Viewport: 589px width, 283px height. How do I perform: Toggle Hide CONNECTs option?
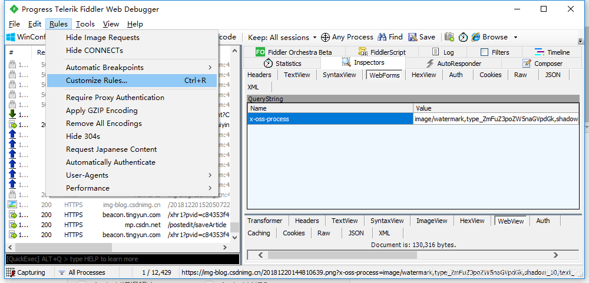point(132,50)
